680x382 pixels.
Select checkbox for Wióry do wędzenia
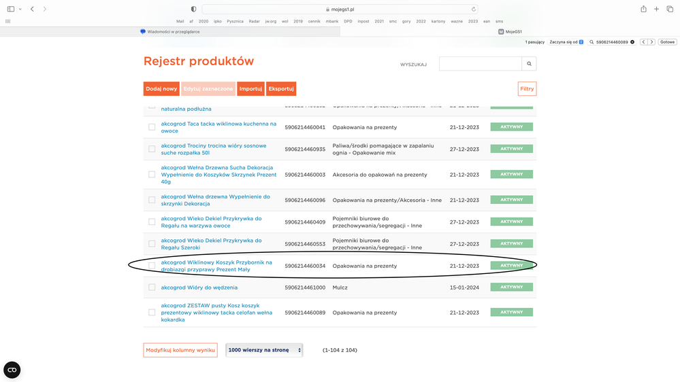click(x=152, y=288)
